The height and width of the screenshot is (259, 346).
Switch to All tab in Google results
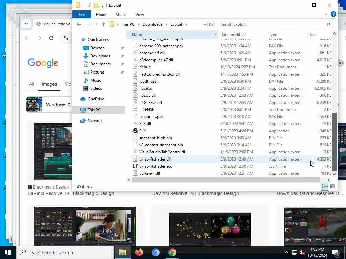click(x=31, y=84)
